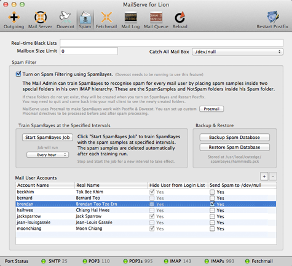Click real name Chiang Hai Hwee

pyautogui.click(x=93, y=210)
